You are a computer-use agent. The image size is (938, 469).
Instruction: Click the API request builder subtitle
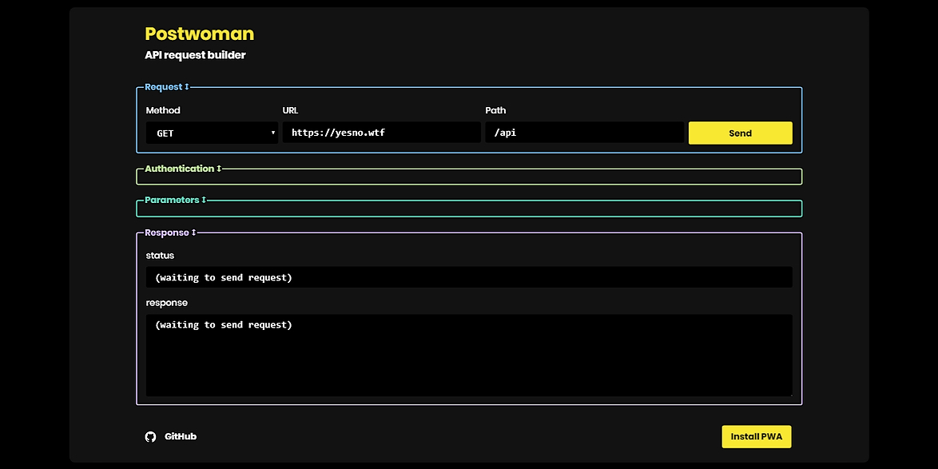pos(195,55)
